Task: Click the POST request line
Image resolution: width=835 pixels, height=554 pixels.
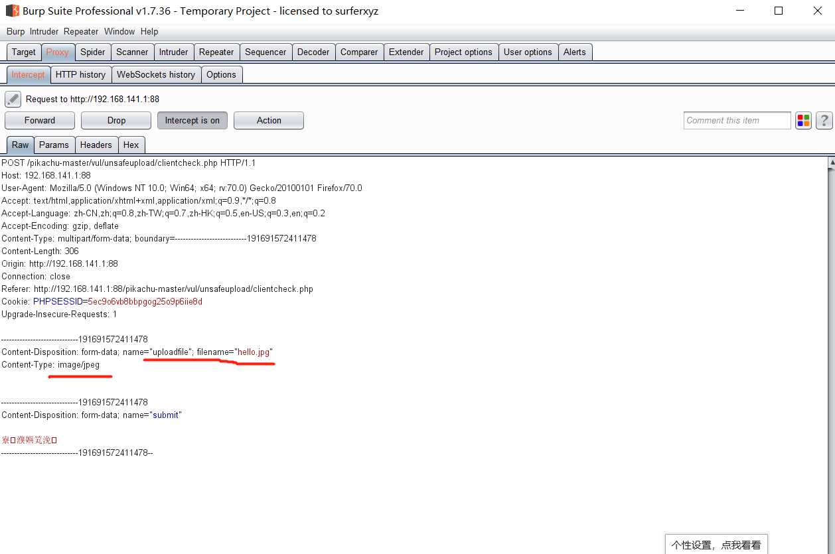Action: [x=129, y=163]
